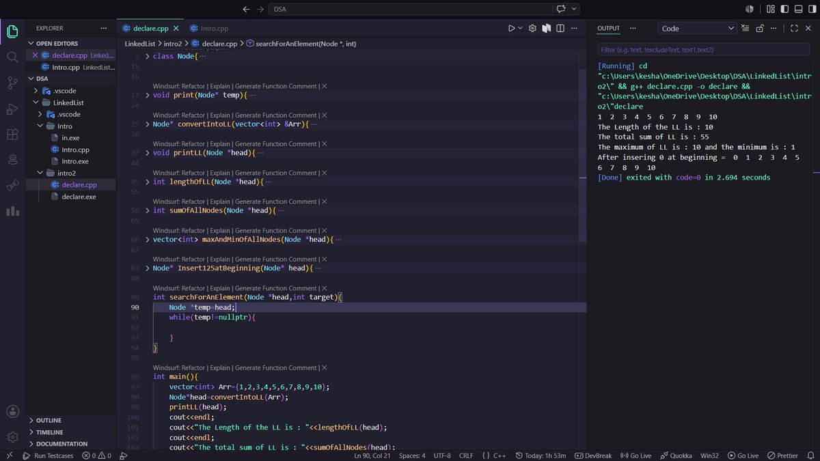Open the Manage gear in activity bar
The image size is (820, 461).
click(x=12, y=437)
